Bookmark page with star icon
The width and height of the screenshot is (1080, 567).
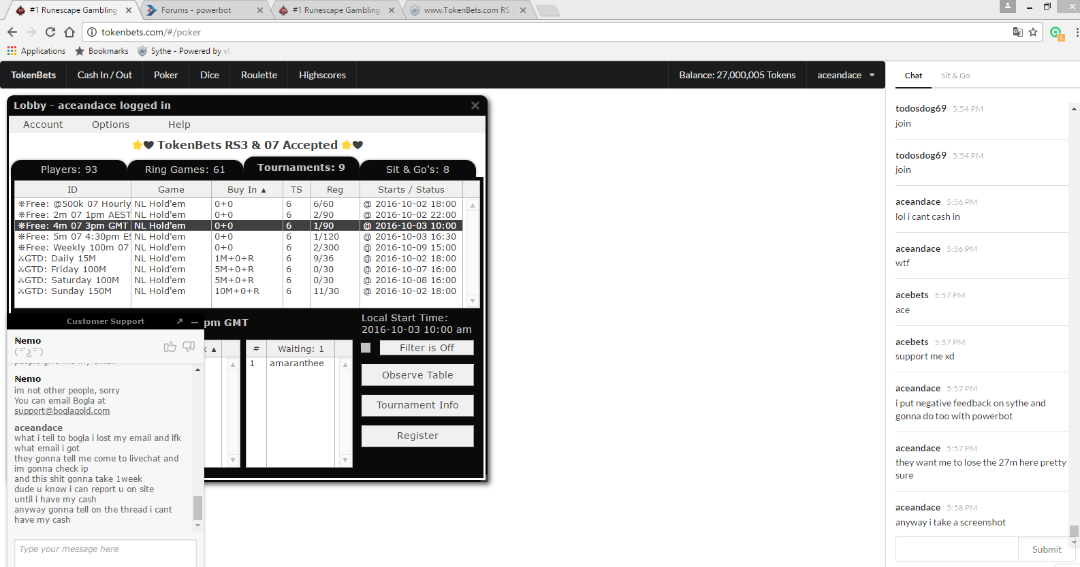coord(1033,32)
